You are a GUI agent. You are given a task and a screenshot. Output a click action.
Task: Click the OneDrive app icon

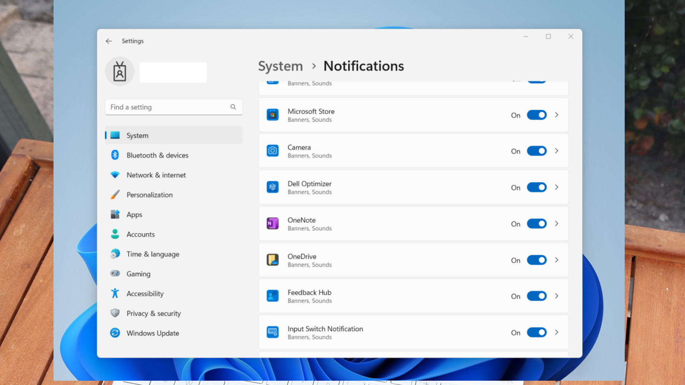coord(273,260)
